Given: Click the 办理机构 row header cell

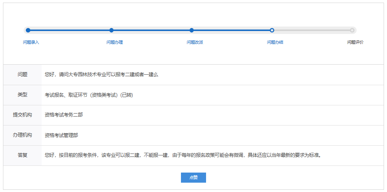Looking at the screenshot, I should [x=22, y=135].
